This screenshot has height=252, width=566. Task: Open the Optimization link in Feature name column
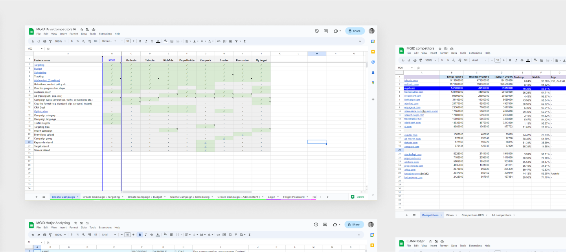(x=41, y=111)
